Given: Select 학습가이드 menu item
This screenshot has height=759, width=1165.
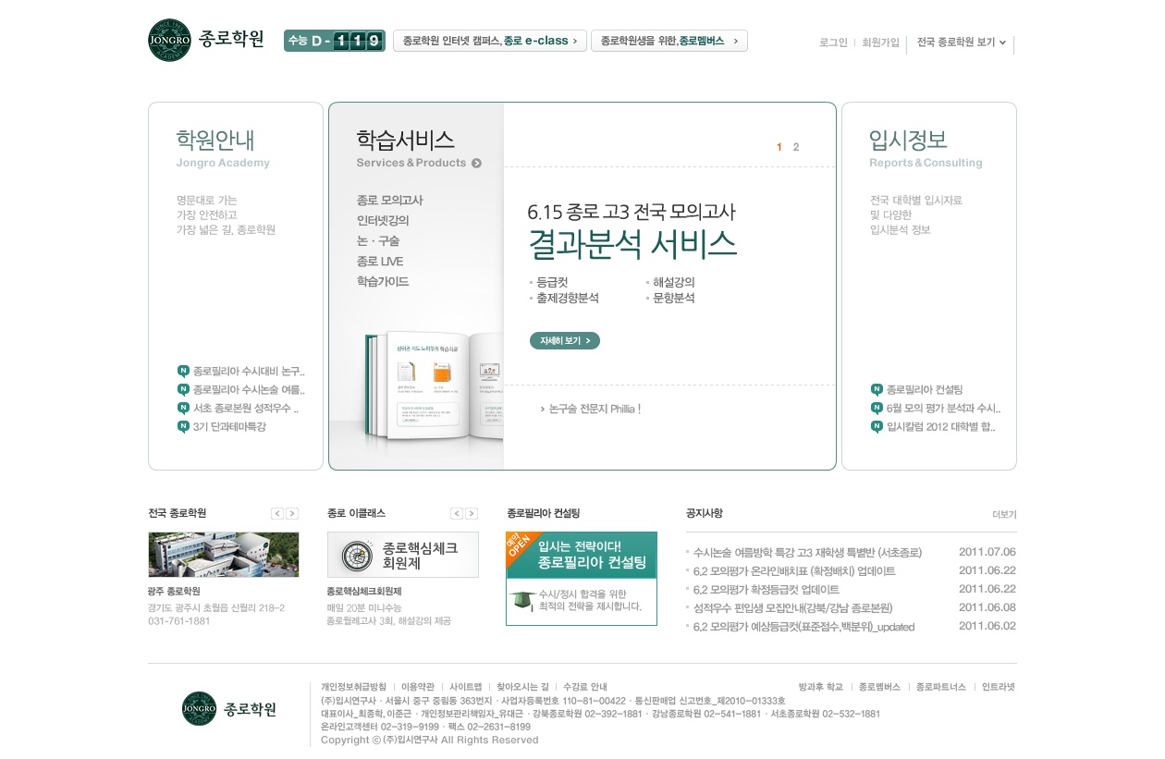Looking at the screenshot, I should [x=383, y=282].
